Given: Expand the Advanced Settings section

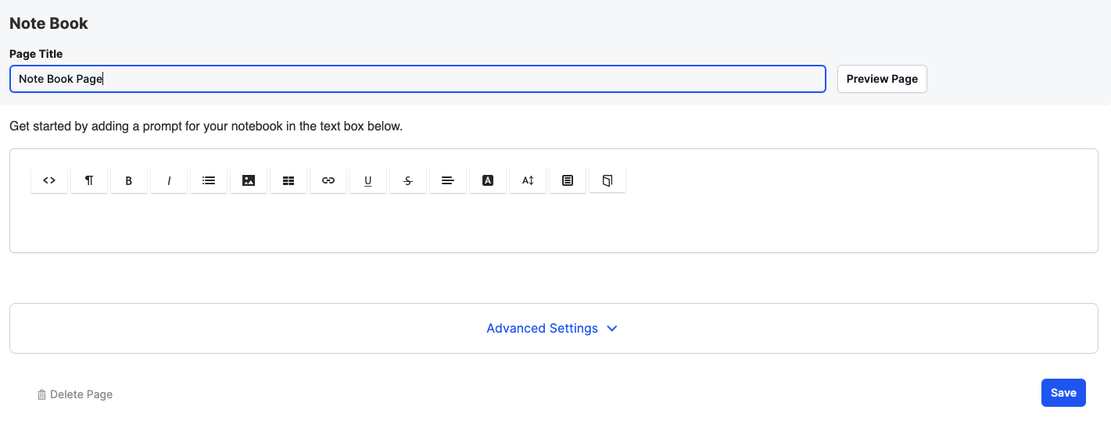Looking at the screenshot, I should 554,328.
